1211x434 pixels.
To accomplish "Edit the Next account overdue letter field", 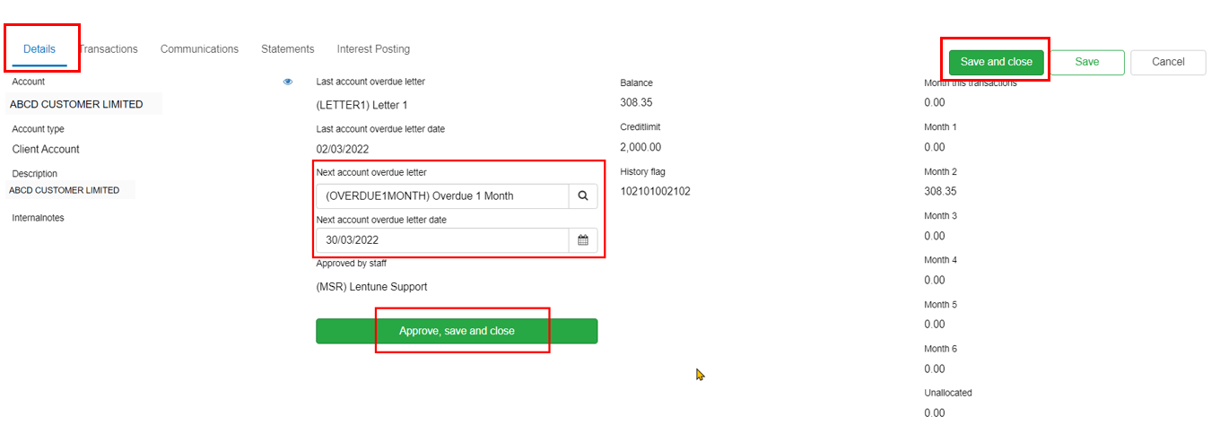I will (442, 195).
